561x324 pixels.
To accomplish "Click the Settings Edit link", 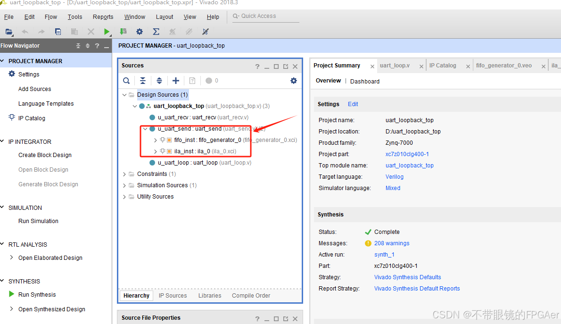I will click(353, 104).
